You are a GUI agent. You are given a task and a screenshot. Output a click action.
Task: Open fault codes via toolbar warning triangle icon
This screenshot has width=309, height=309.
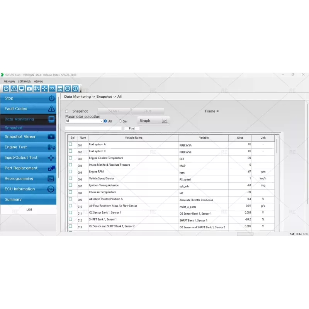pos(14,88)
